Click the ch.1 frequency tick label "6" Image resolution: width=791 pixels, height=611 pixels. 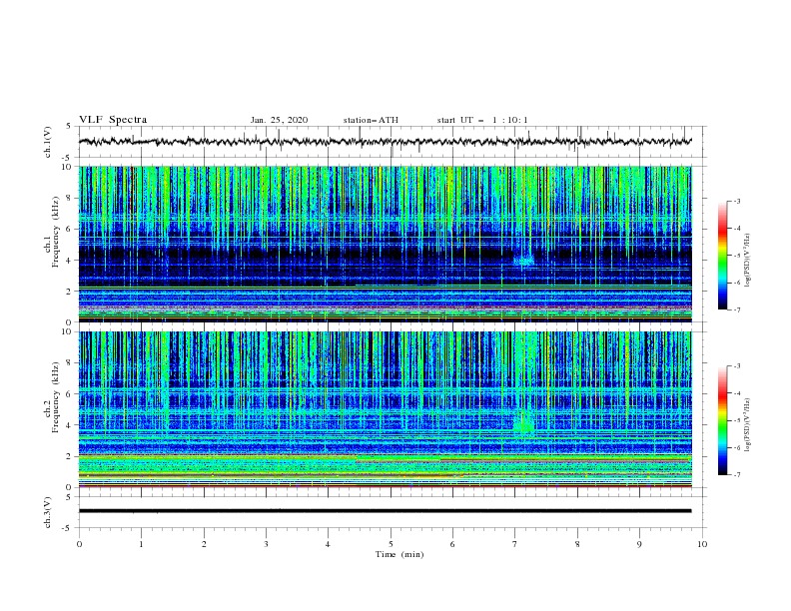click(x=70, y=229)
